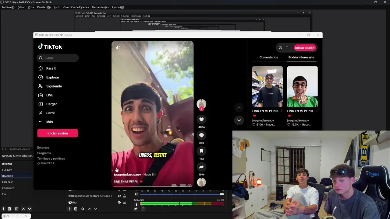The width and height of the screenshot is (390, 219).
Task: Hide Dispositivo de captura de video 3 source
Action: click(x=119, y=196)
